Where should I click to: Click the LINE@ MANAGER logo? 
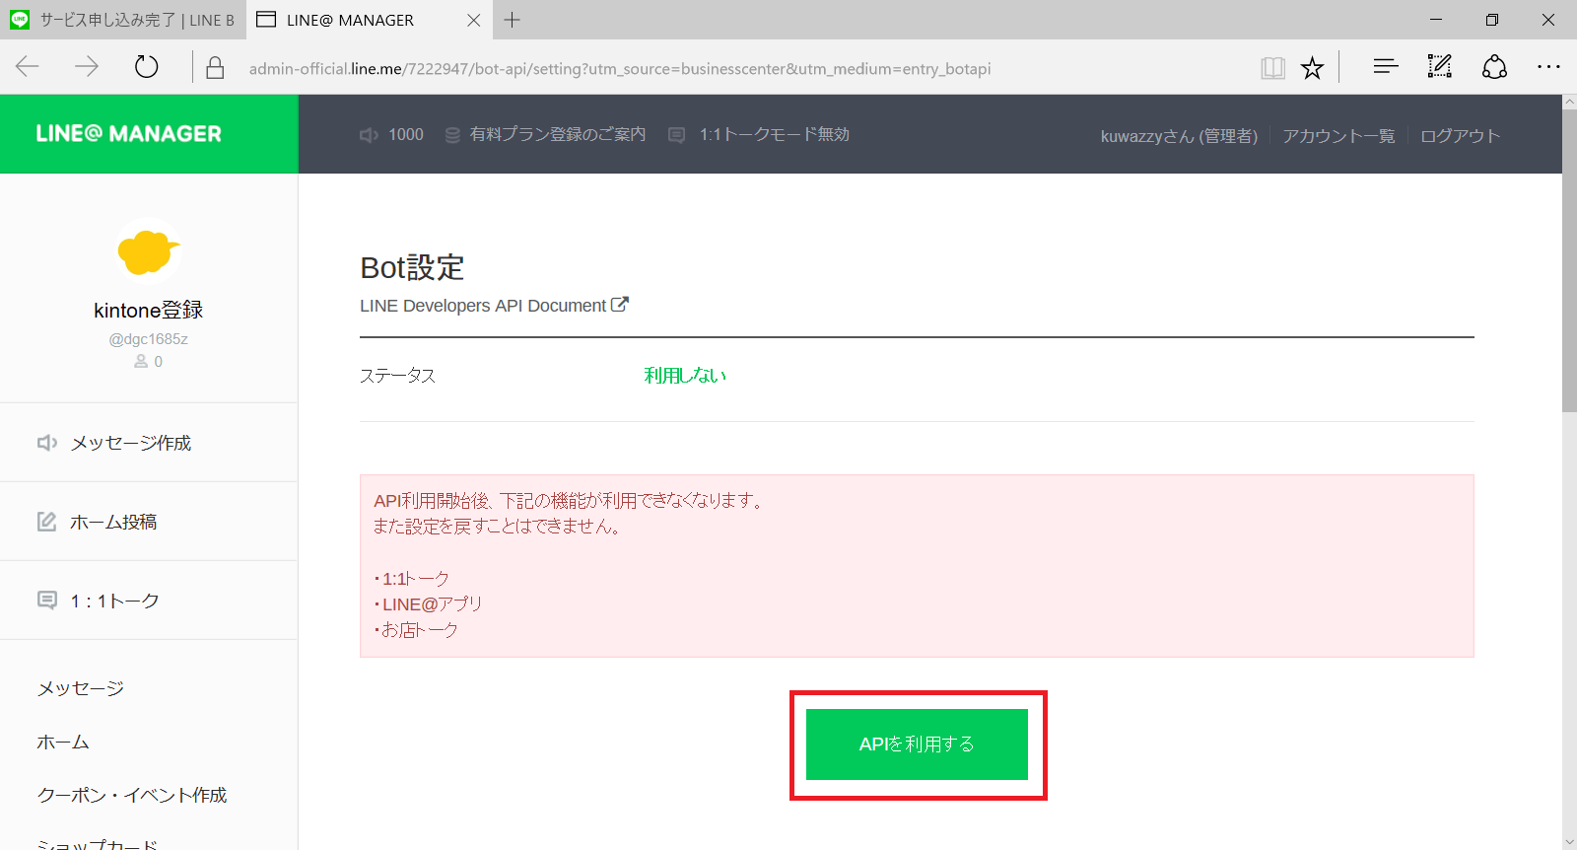tap(129, 134)
